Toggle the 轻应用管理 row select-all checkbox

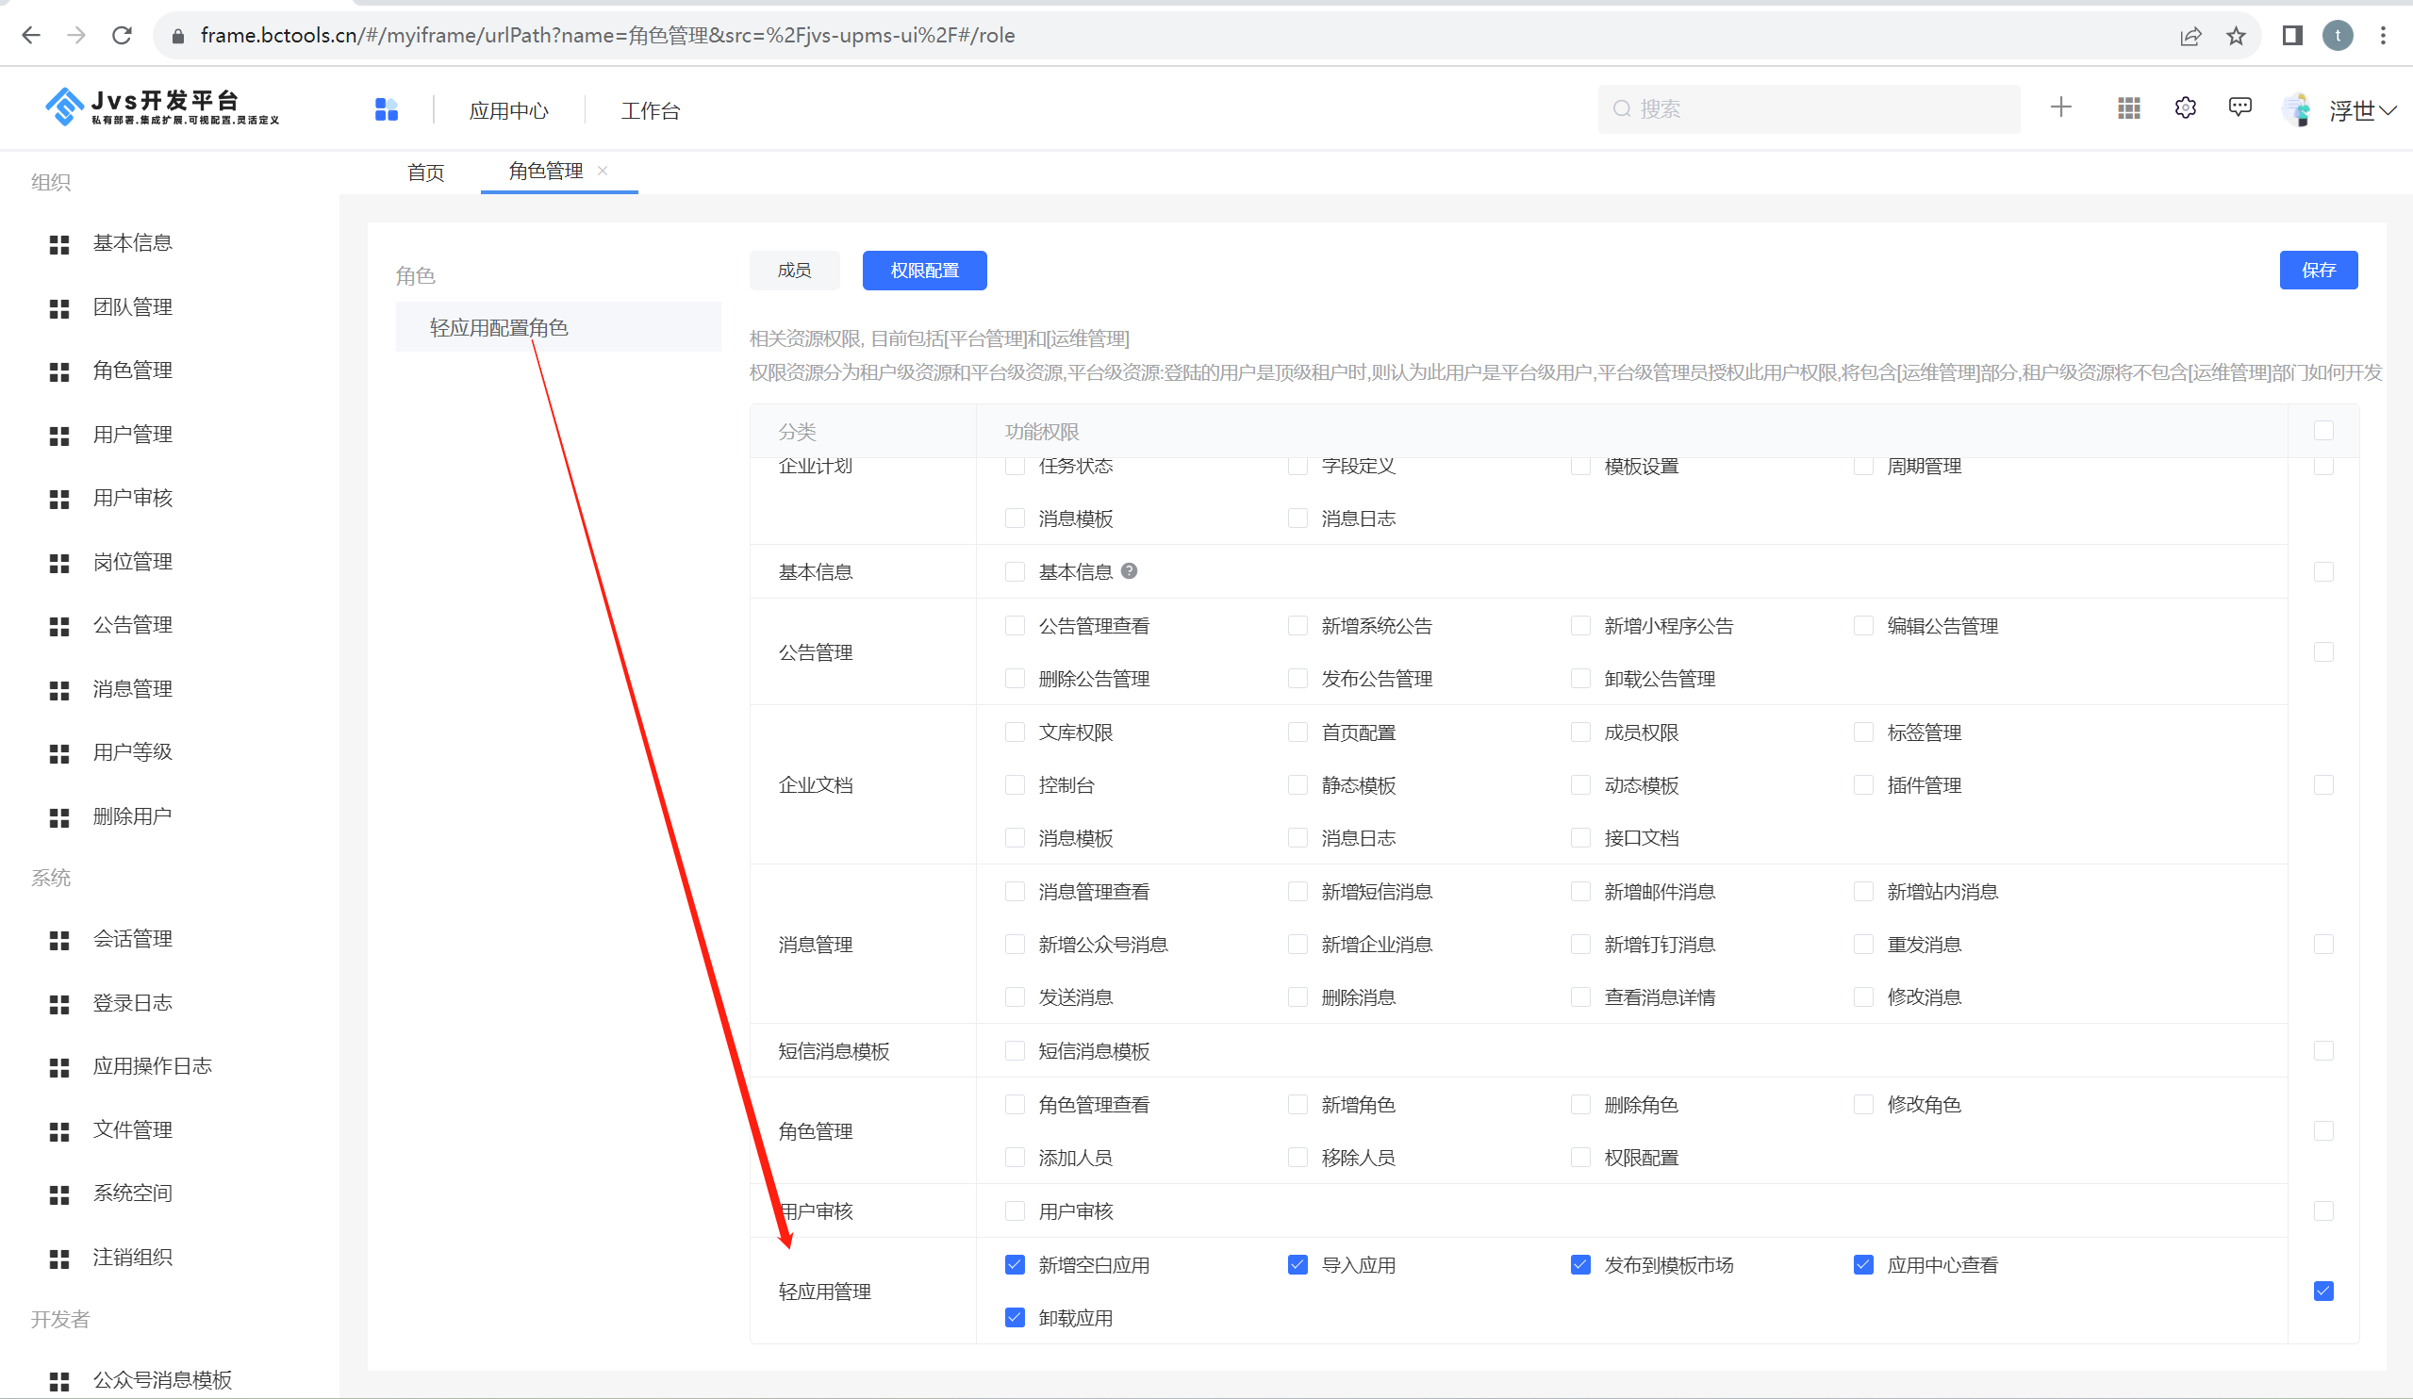(x=2323, y=1291)
